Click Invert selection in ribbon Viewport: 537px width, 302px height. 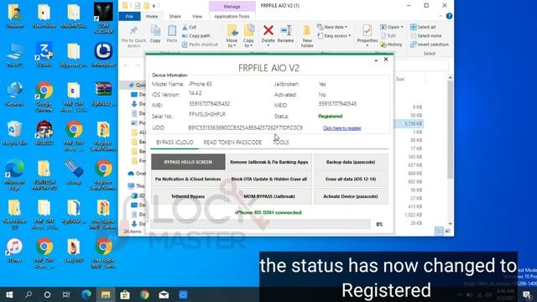(429, 44)
